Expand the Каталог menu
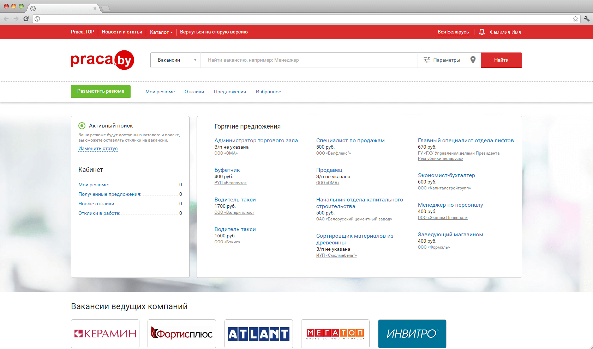Screen dimensions: 593x349 pyautogui.click(x=161, y=32)
